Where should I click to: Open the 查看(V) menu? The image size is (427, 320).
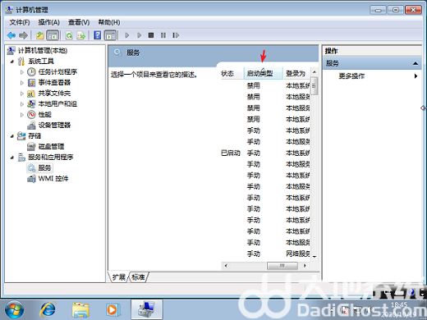pyautogui.click(x=79, y=22)
